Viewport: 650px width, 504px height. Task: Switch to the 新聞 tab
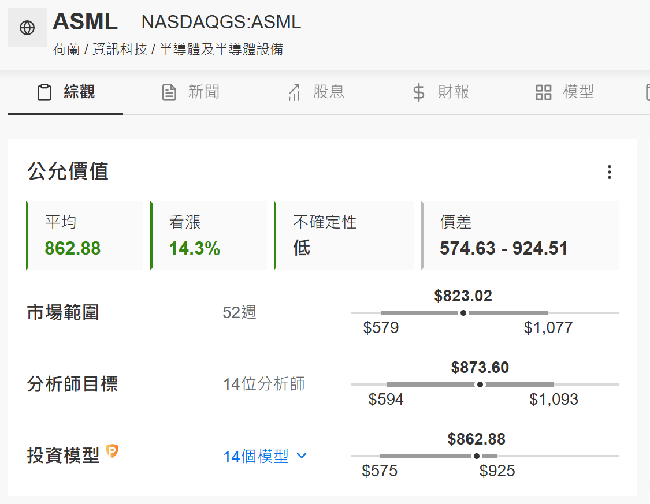pos(191,92)
